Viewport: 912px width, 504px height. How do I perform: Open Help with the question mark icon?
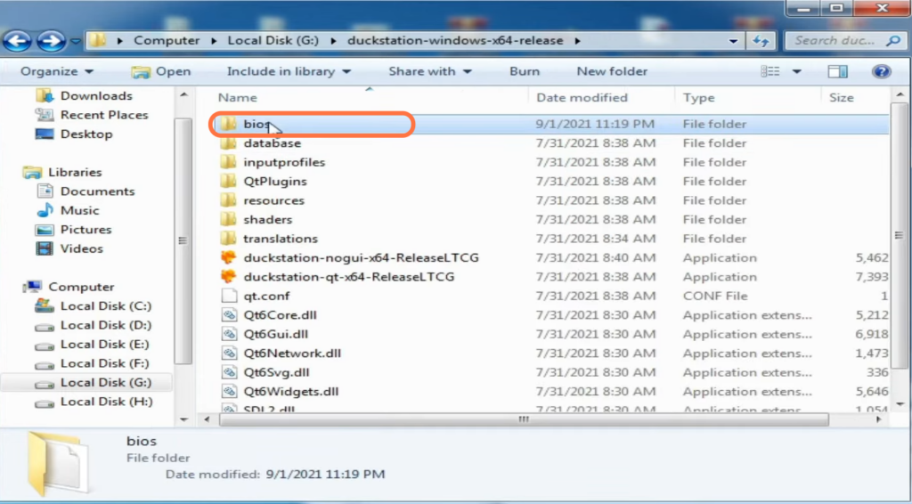tap(881, 71)
